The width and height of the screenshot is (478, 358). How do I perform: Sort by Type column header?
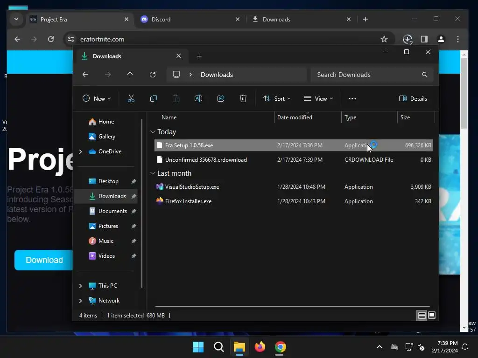point(350,117)
